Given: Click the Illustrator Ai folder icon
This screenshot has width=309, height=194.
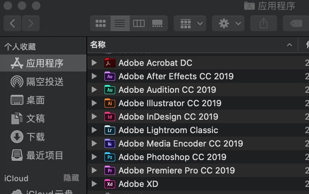Looking at the screenshot, I should (110, 103).
